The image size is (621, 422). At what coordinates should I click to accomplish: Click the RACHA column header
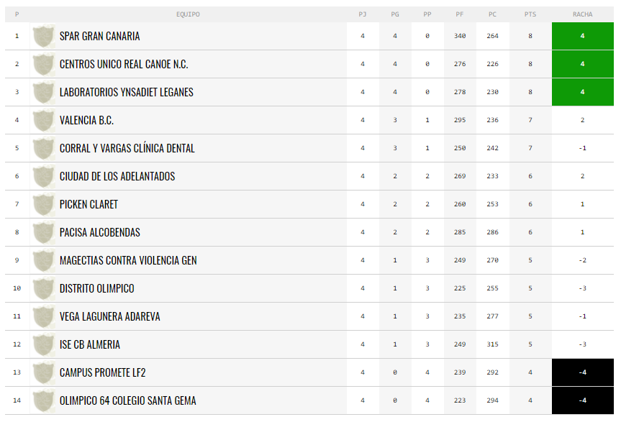click(x=583, y=14)
